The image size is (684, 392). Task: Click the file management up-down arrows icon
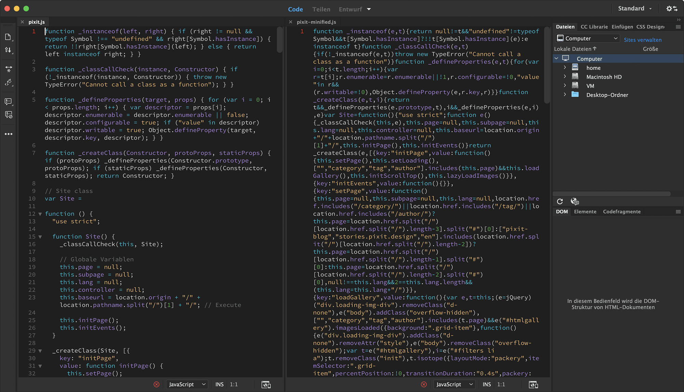(x=8, y=50)
